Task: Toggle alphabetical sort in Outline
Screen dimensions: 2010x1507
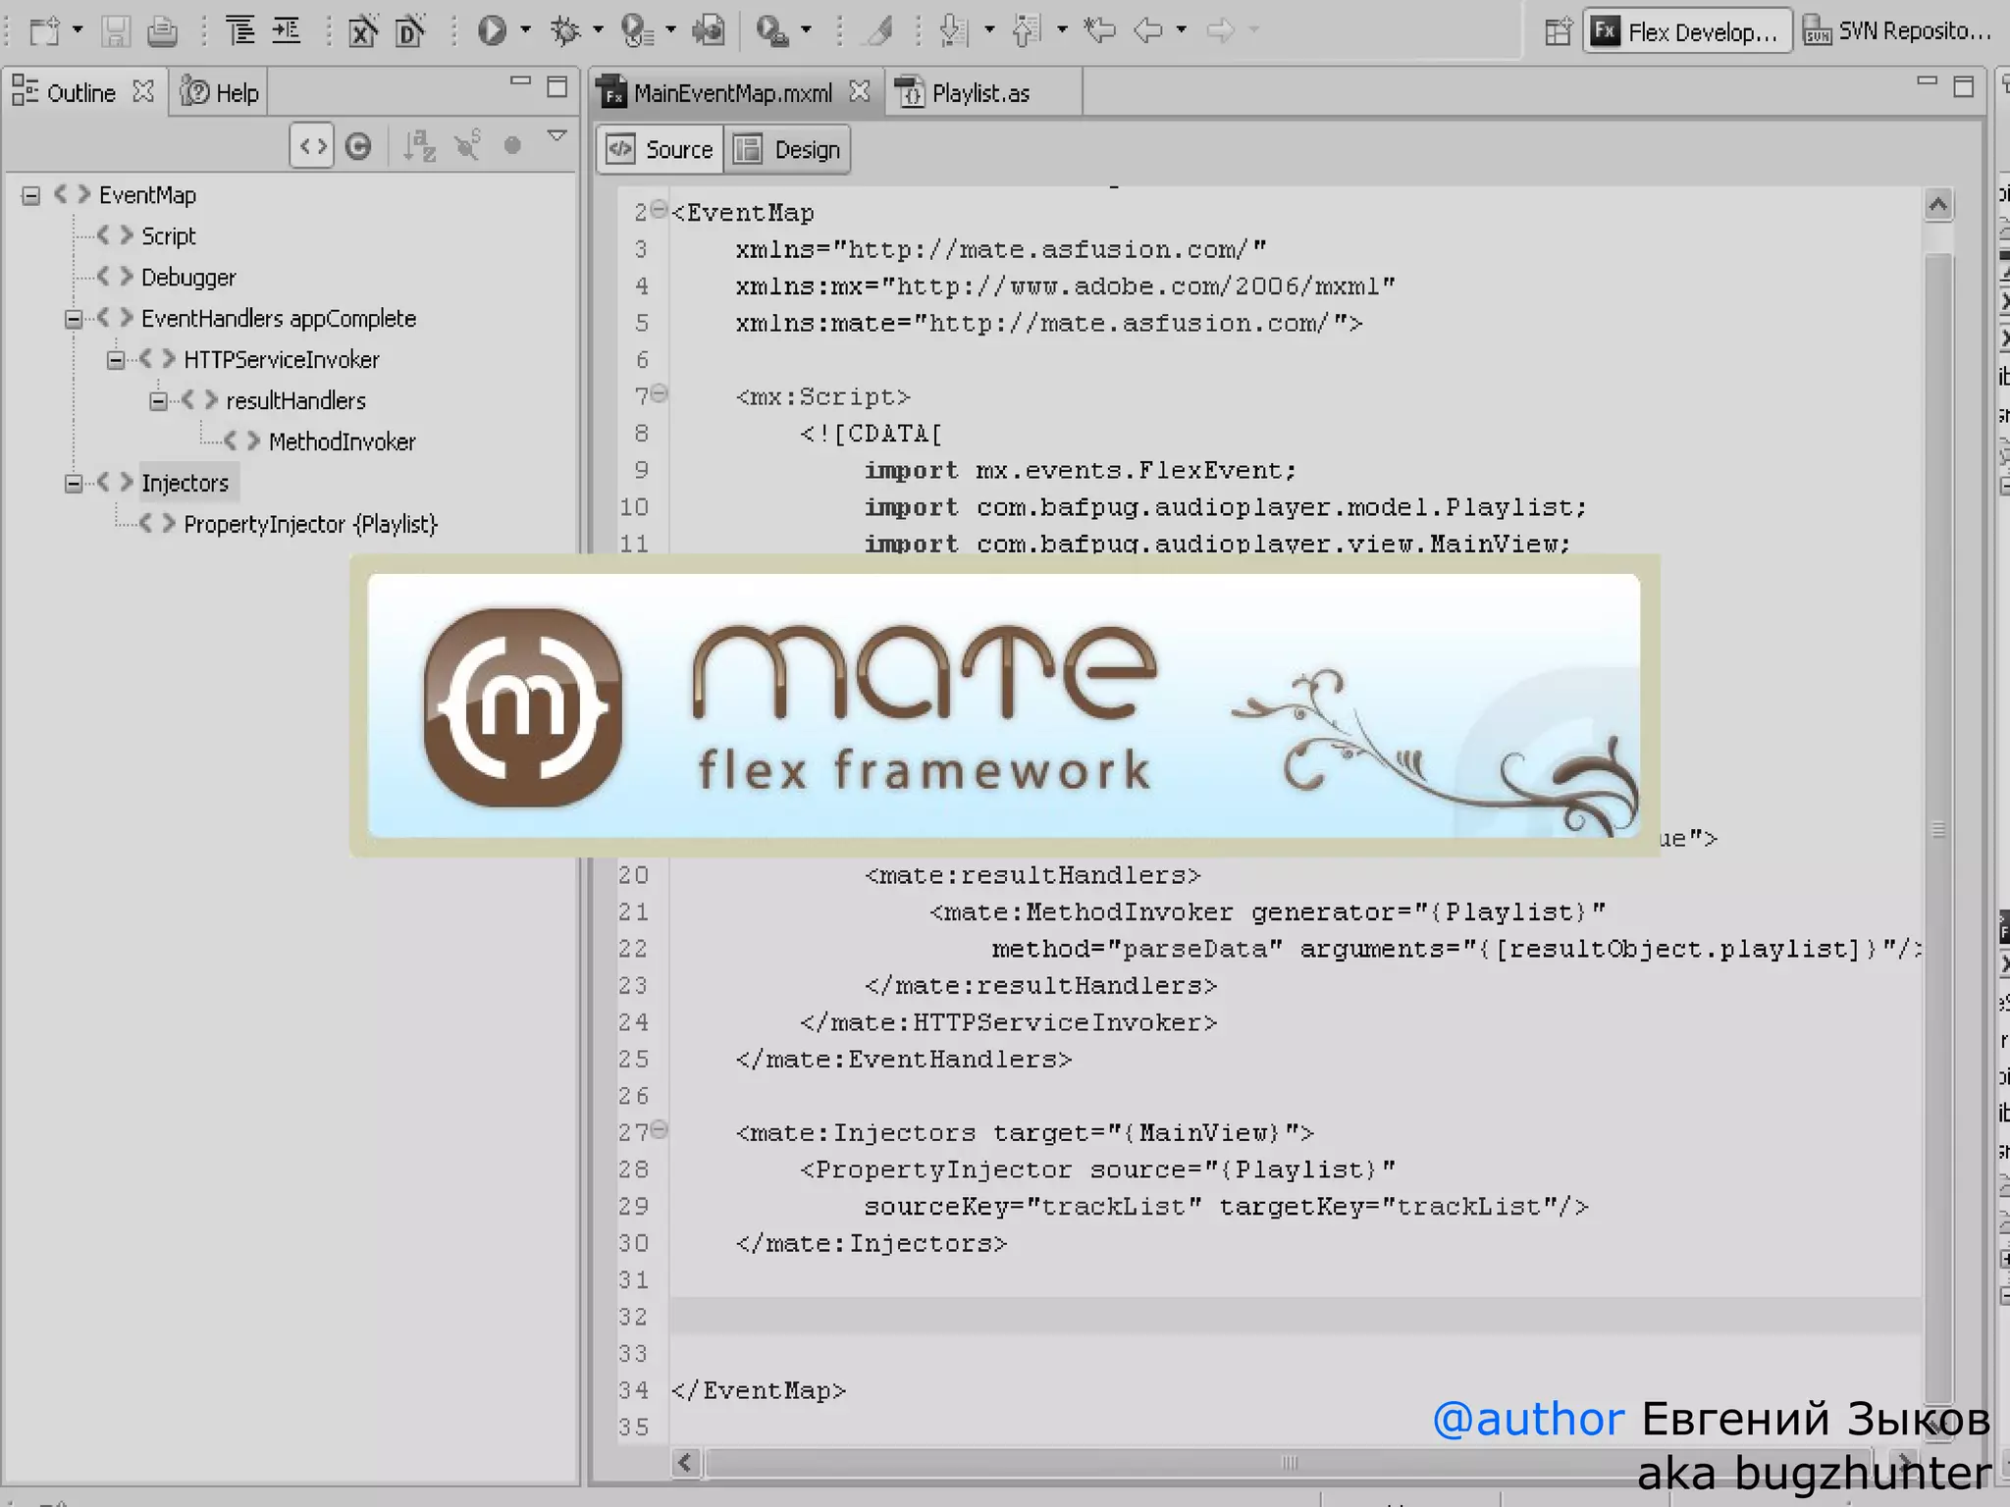Action: (x=420, y=147)
